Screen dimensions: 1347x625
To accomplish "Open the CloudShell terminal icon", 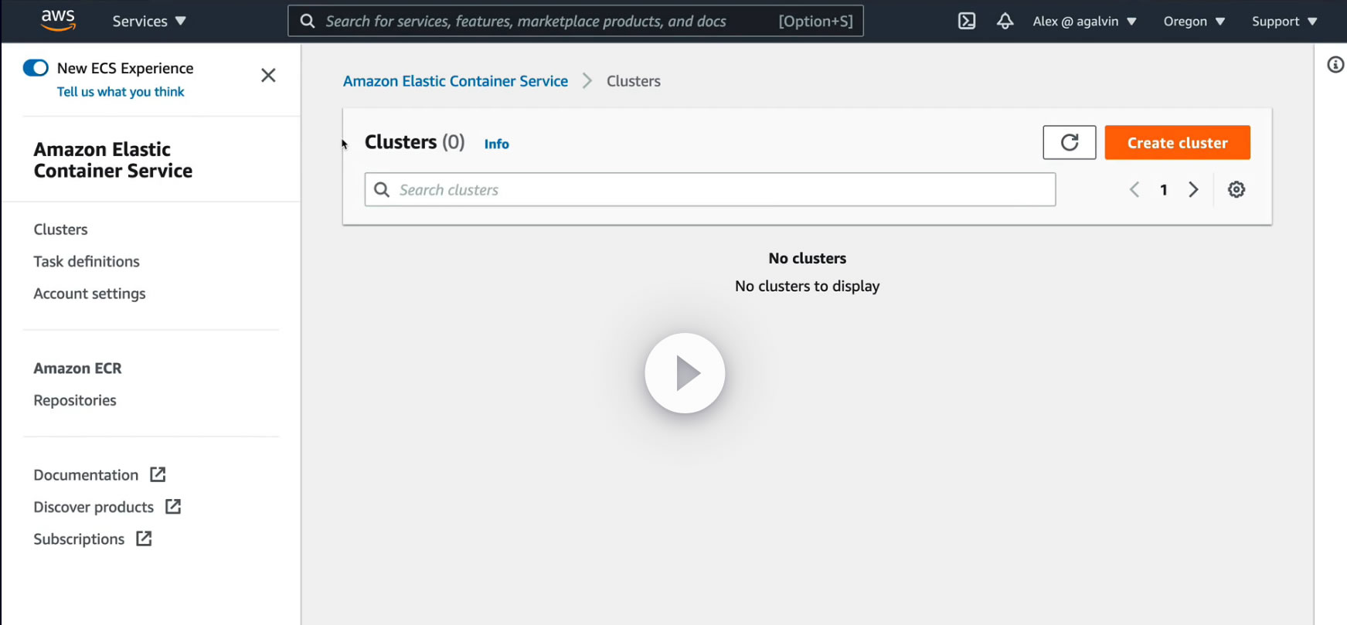I will pyautogui.click(x=967, y=21).
